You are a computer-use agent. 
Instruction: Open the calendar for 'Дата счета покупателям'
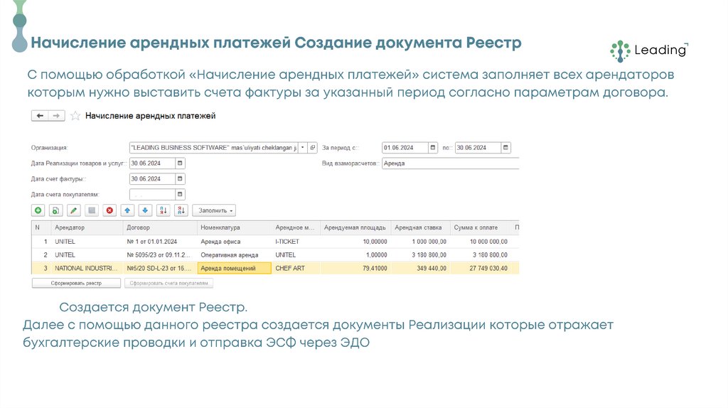coord(180,194)
